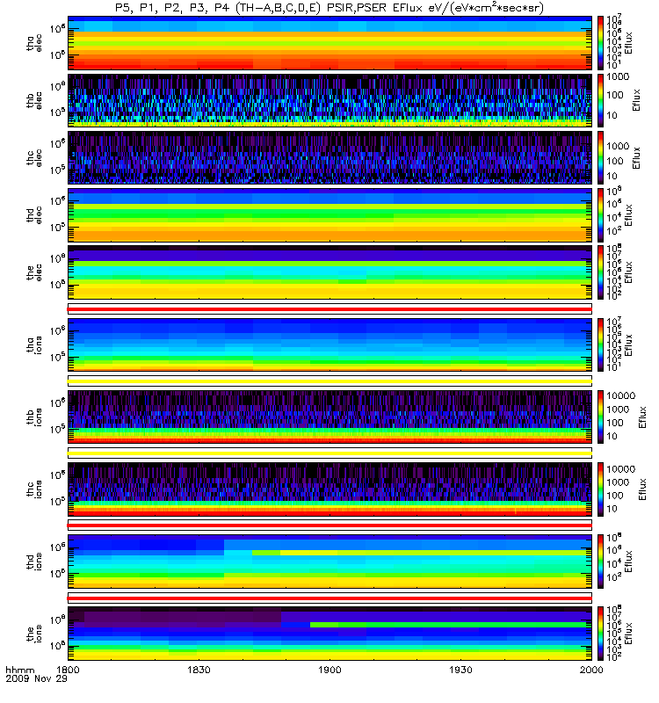This screenshot has height=703, width=659.
Task: Select the the elec spectrogram panel
Action: (x=329, y=272)
